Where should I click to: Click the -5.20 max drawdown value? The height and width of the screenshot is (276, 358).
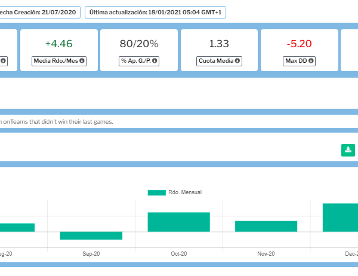[299, 44]
